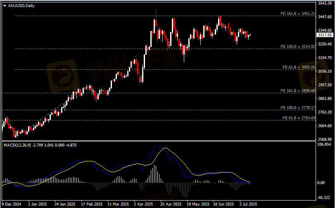
Task: Click the current price tag 3317.65
Action: (325, 35)
